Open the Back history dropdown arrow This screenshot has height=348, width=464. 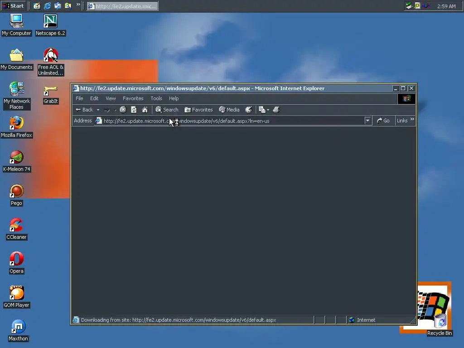pos(98,110)
